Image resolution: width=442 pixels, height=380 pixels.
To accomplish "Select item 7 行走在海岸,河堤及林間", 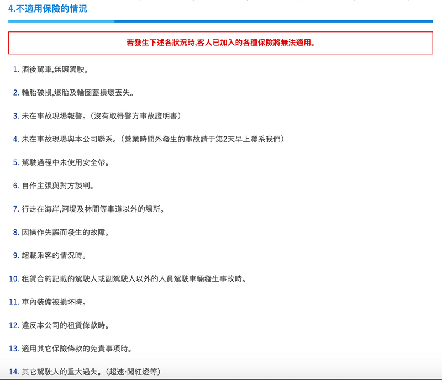I will pyautogui.click(x=93, y=209).
